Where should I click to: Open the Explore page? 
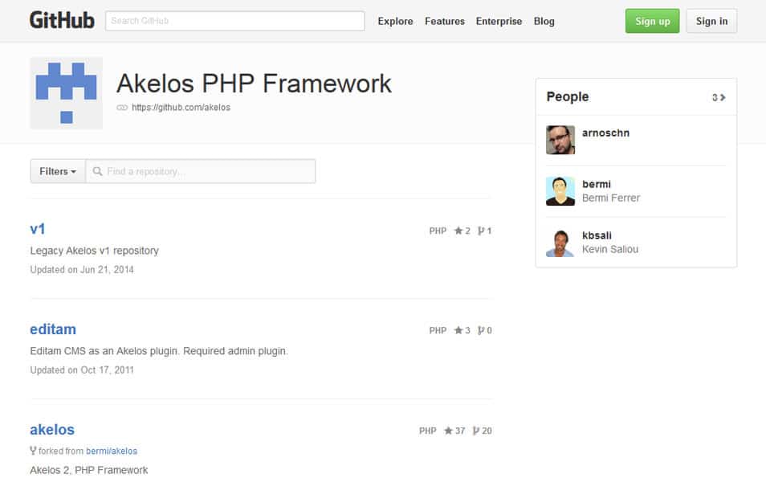pos(395,21)
